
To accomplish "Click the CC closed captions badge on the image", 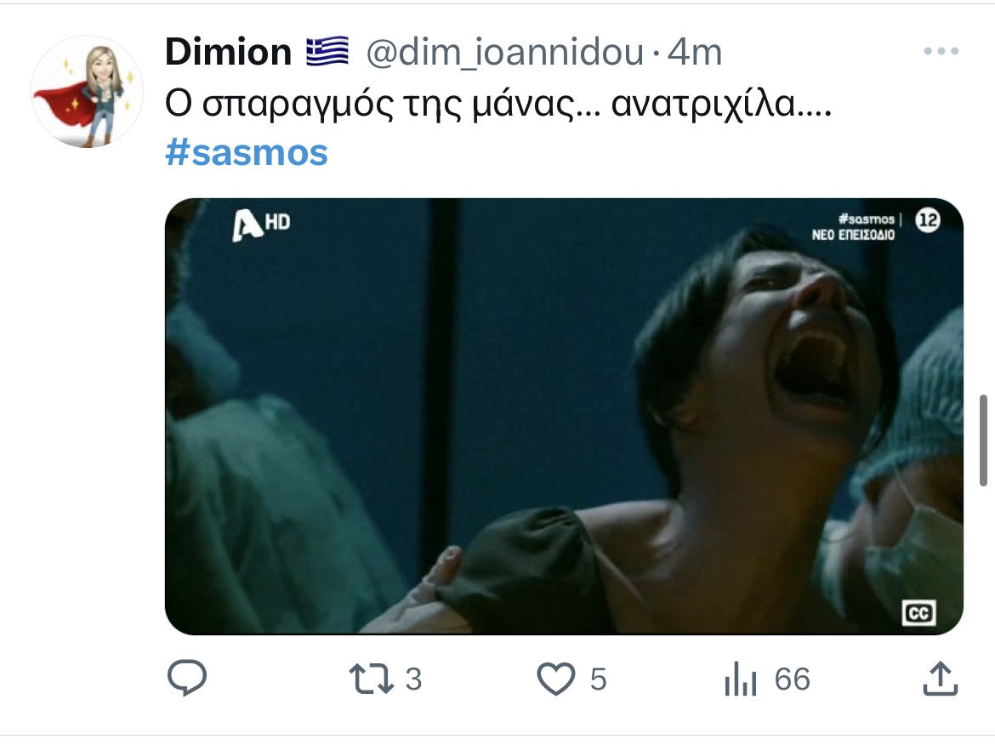I will coord(918,612).
